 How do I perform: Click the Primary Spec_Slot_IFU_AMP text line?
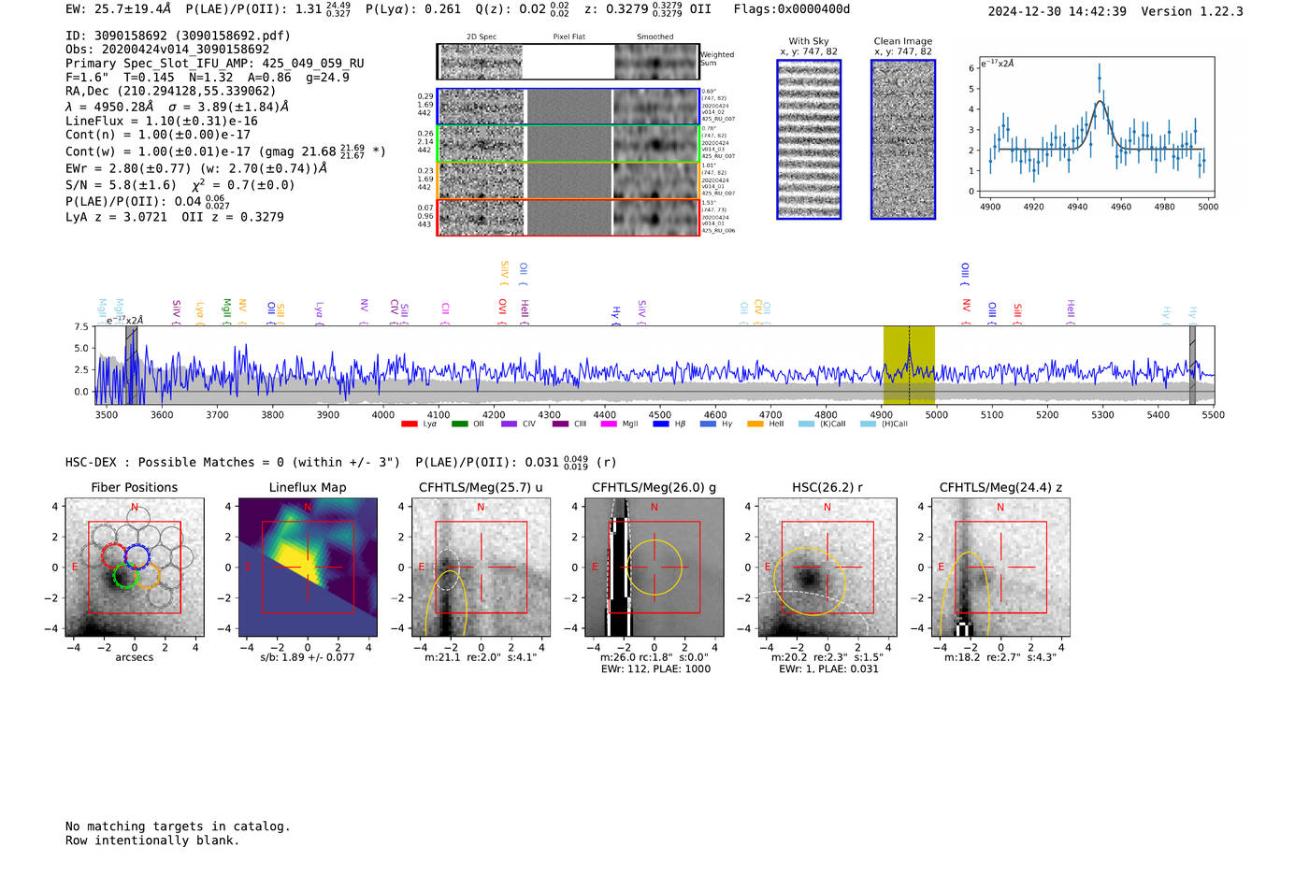(215, 64)
